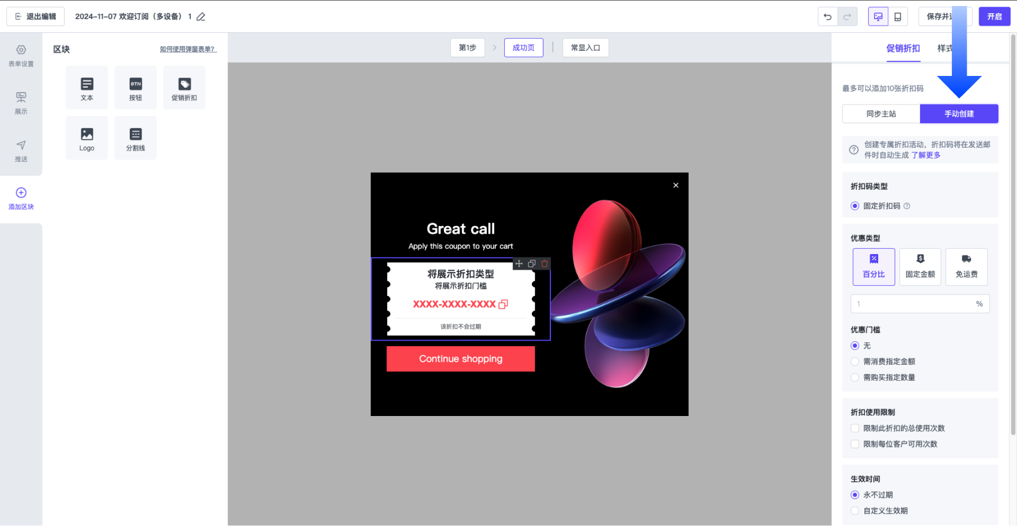Viewport: 1017px width, 526px height.
Task: Open the 样式 tab
Action: pyautogui.click(x=944, y=48)
